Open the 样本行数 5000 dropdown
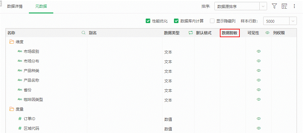303x133 pixels. [280, 21]
